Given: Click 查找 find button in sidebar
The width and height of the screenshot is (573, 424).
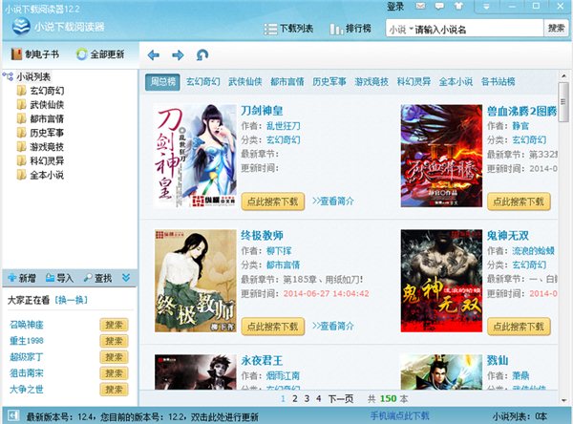Looking at the screenshot, I should point(98,278).
